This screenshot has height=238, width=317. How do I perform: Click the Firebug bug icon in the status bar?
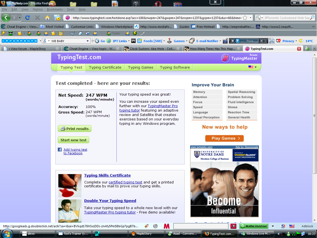[147, 226]
